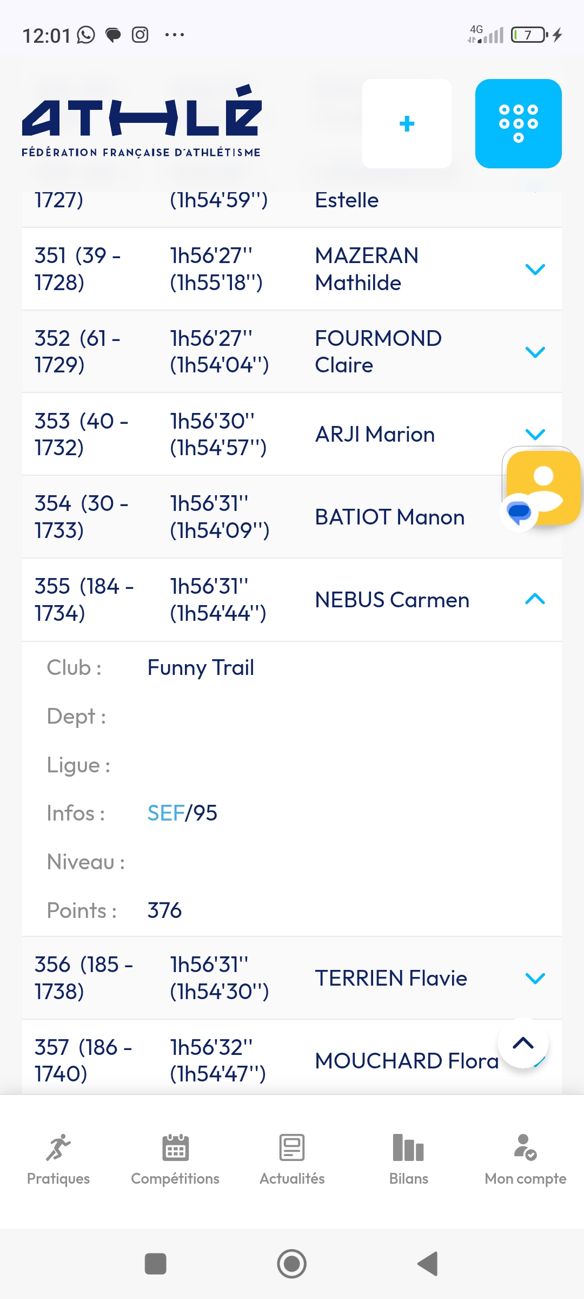Follow the SEF category link
The width and height of the screenshot is (584, 1299).
(165, 813)
